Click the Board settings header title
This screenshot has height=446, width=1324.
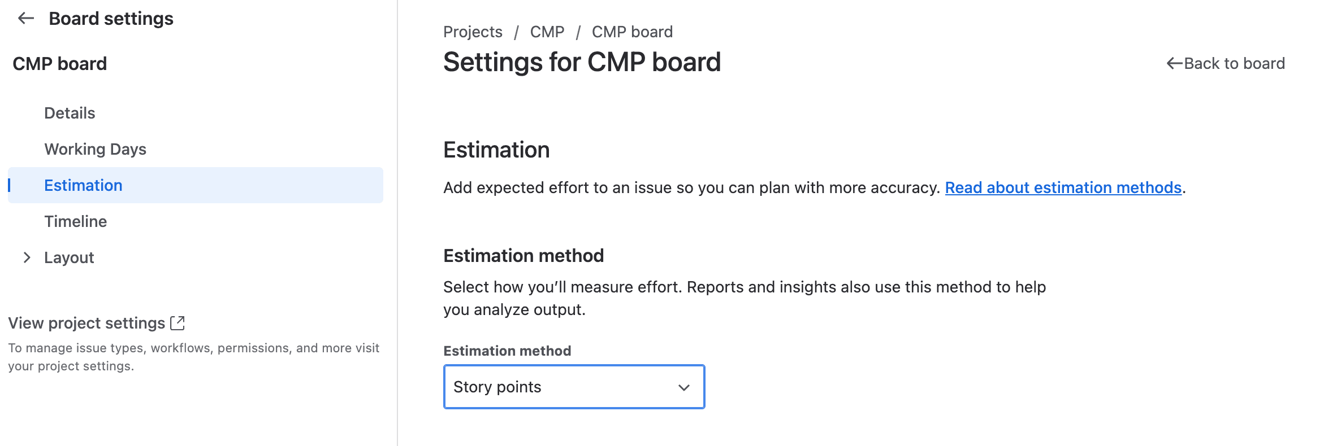(111, 19)
